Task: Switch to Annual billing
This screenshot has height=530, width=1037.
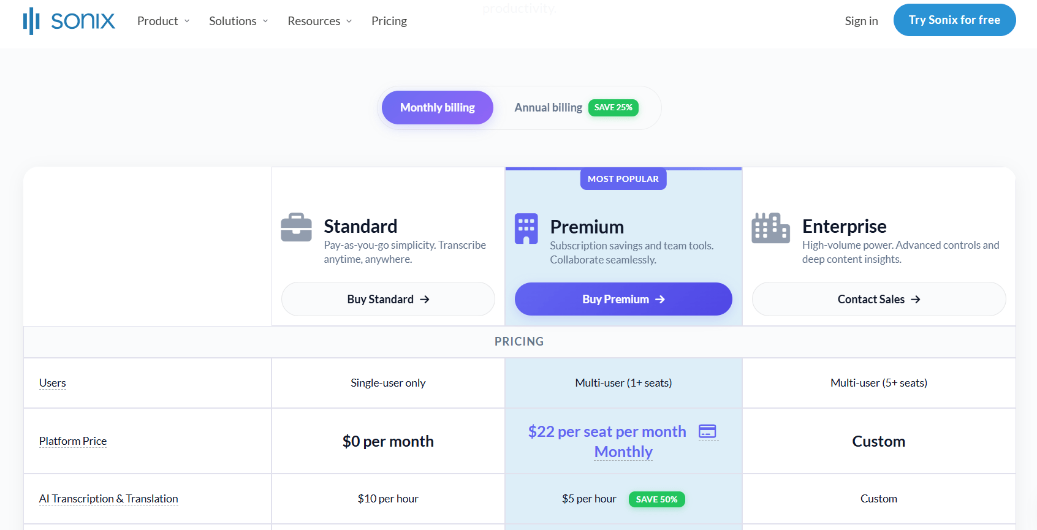Action: tap(549, 108)
